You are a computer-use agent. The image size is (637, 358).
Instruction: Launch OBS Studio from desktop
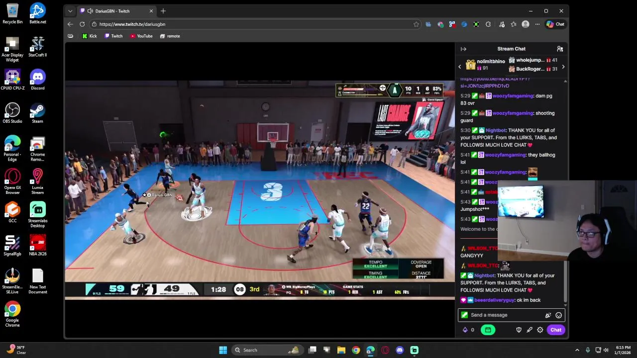tap(12, 113)
